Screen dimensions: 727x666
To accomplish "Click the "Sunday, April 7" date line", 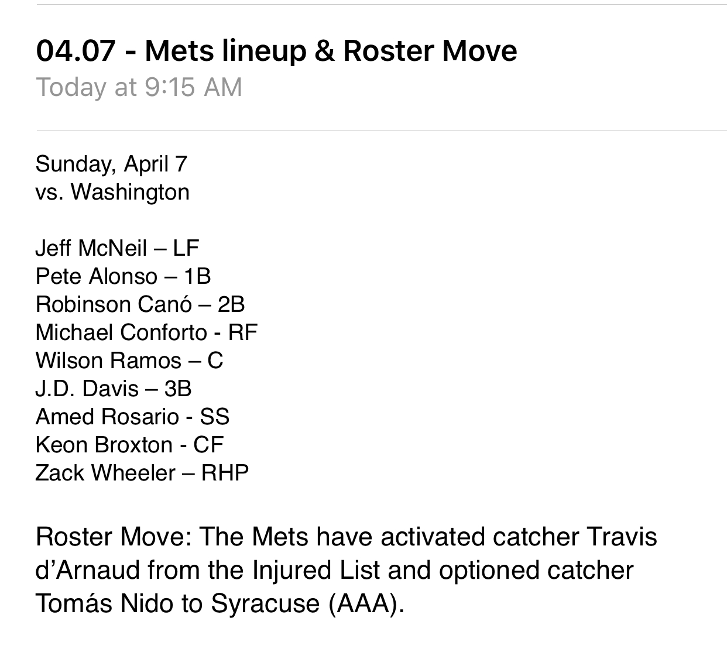I will click(111, 164).
